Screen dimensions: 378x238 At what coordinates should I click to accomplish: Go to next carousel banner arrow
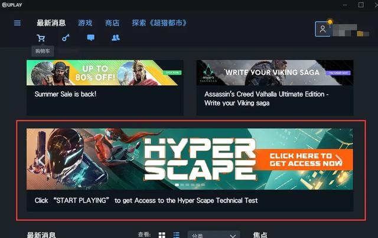click(338, 160)
